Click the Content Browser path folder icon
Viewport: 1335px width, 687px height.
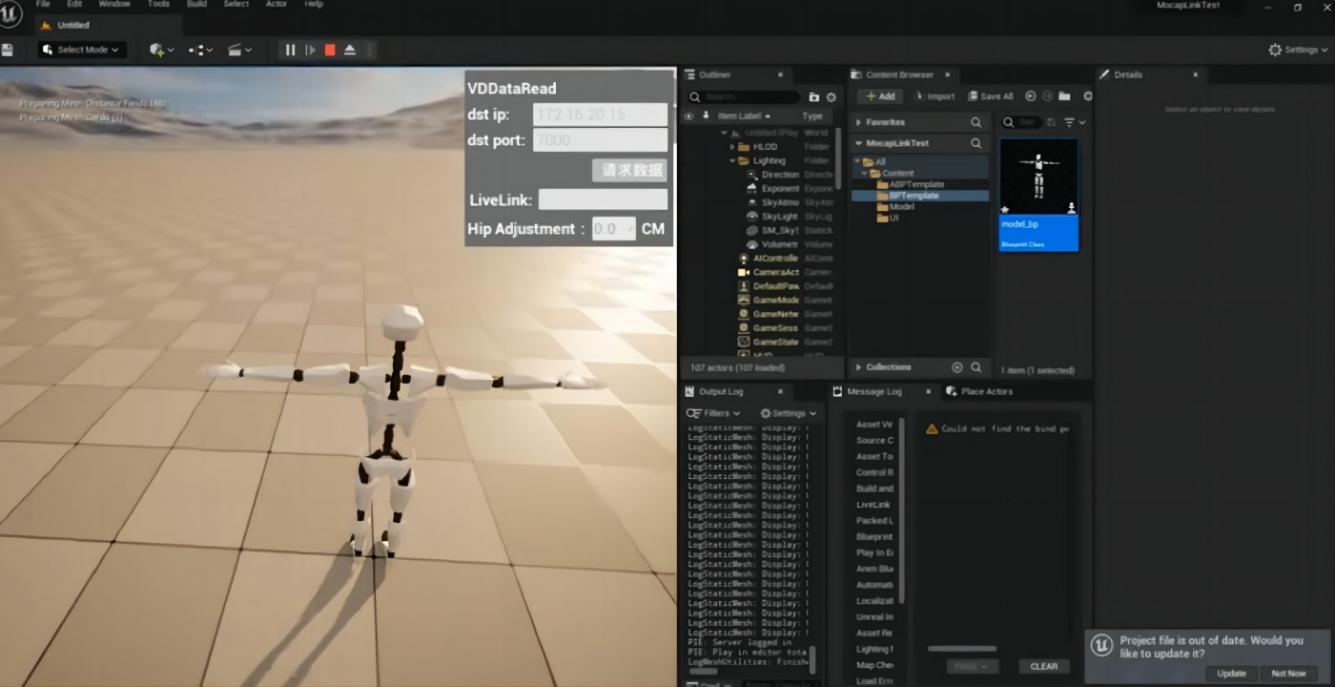[1064, 96]
